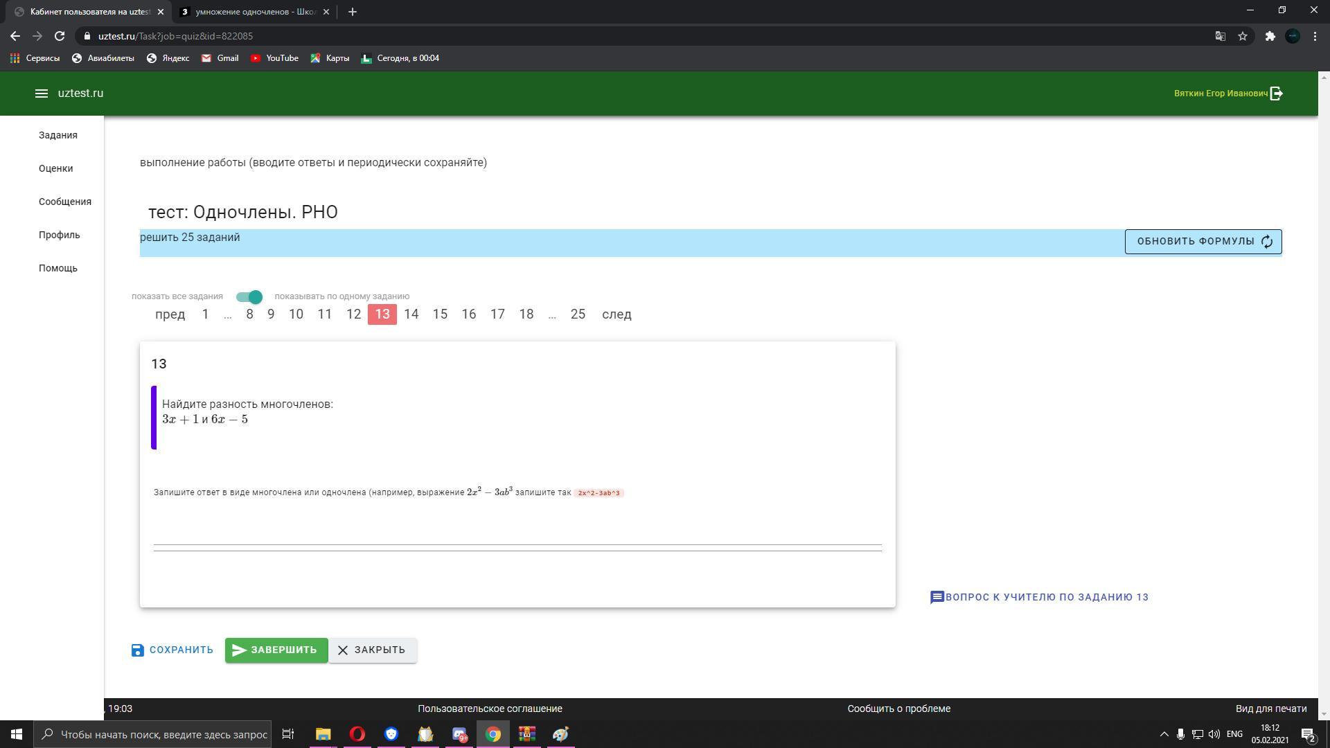Click след to go to the next task
The image size is (1330, 748).
click(x=617, y=314)
